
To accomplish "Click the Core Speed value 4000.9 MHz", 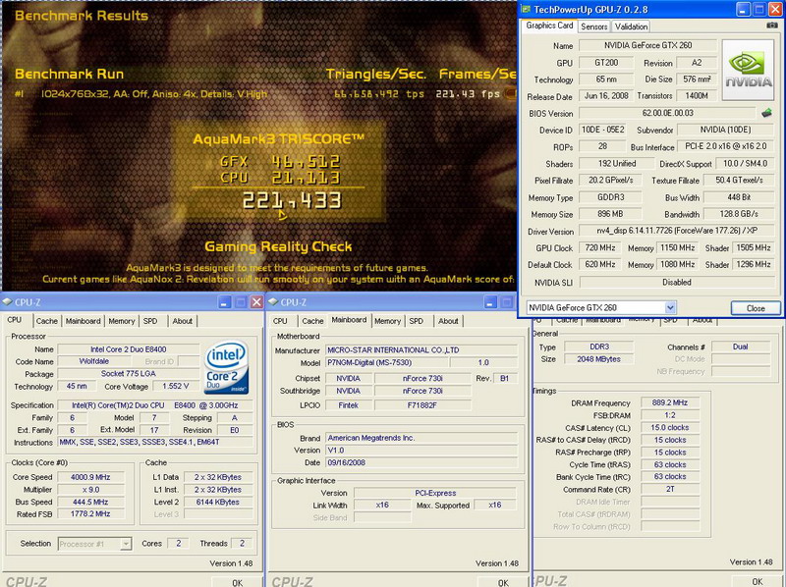I will coord(90,477).
